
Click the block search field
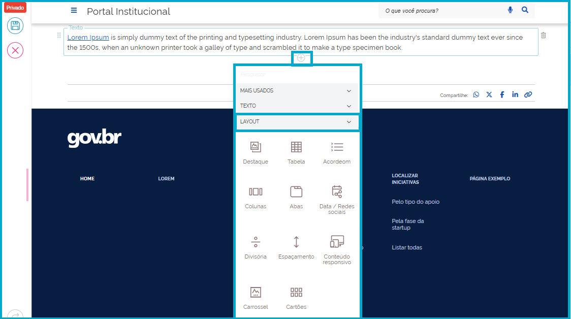click(296, 75)
